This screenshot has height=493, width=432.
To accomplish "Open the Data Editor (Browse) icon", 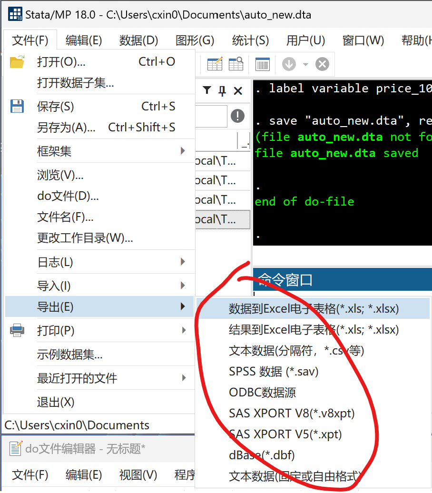I will click(236, 64).
